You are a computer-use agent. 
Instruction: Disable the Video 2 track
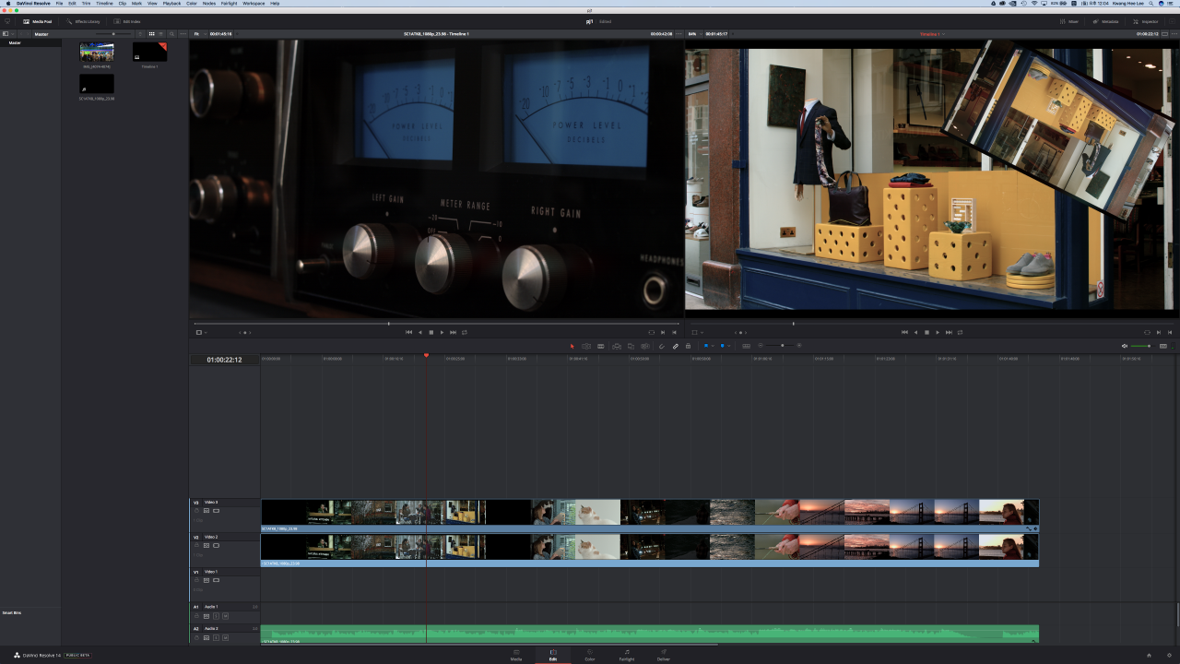point(216,545)
